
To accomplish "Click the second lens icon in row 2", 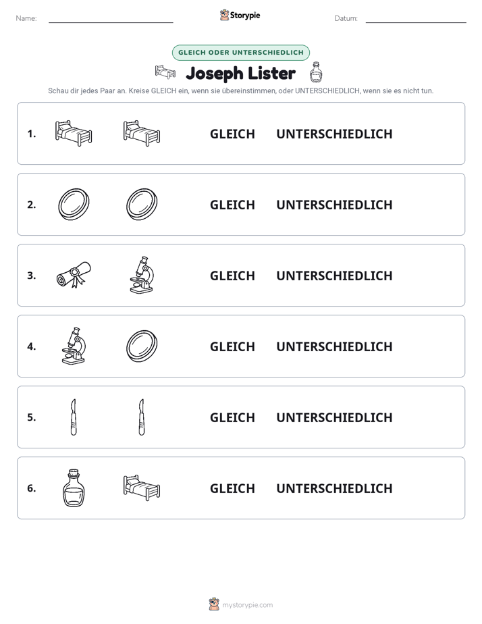I will [x=142, y=204].
